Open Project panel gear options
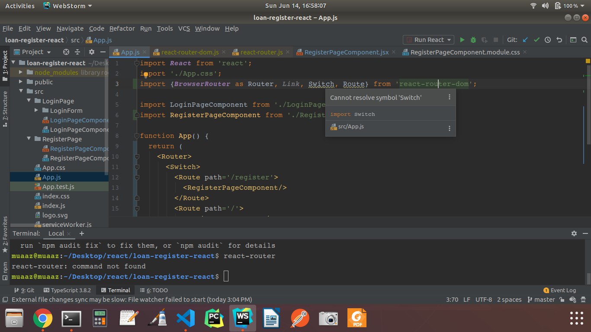 [x=91, y=52]
